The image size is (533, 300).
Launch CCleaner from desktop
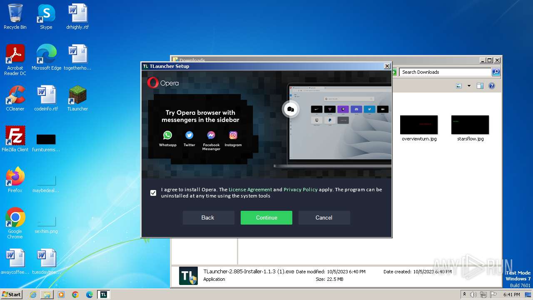click(15, 98)
